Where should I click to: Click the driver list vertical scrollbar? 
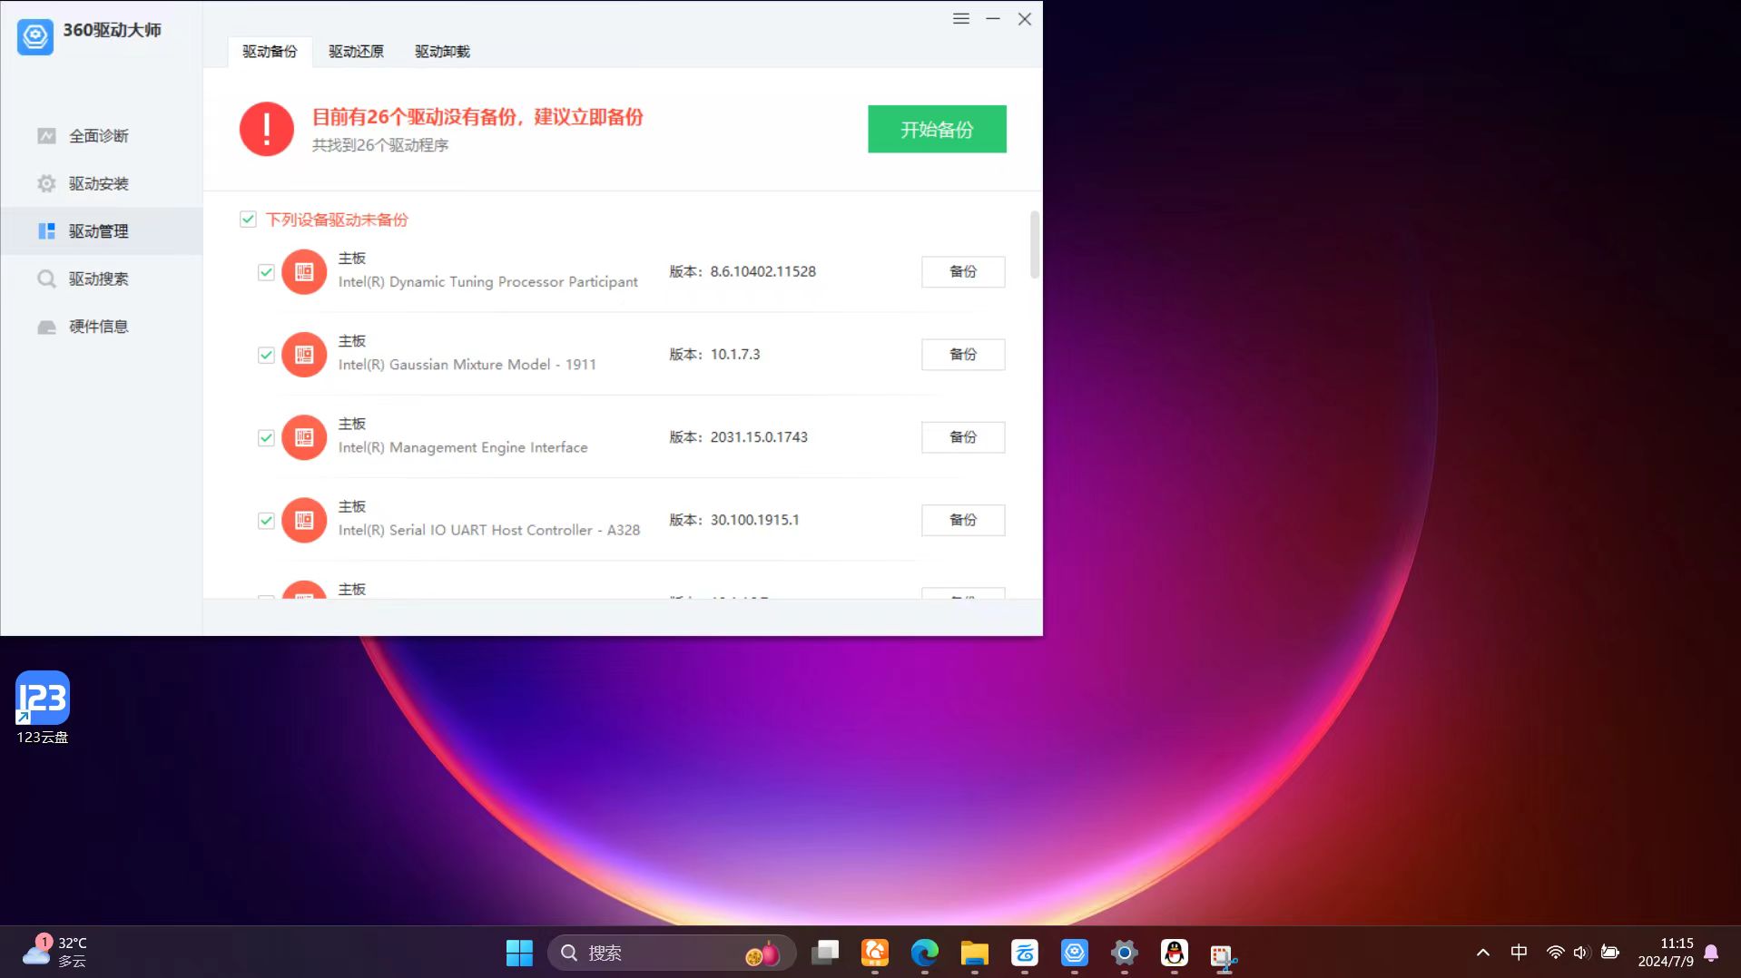click(x=1034, y=245)
